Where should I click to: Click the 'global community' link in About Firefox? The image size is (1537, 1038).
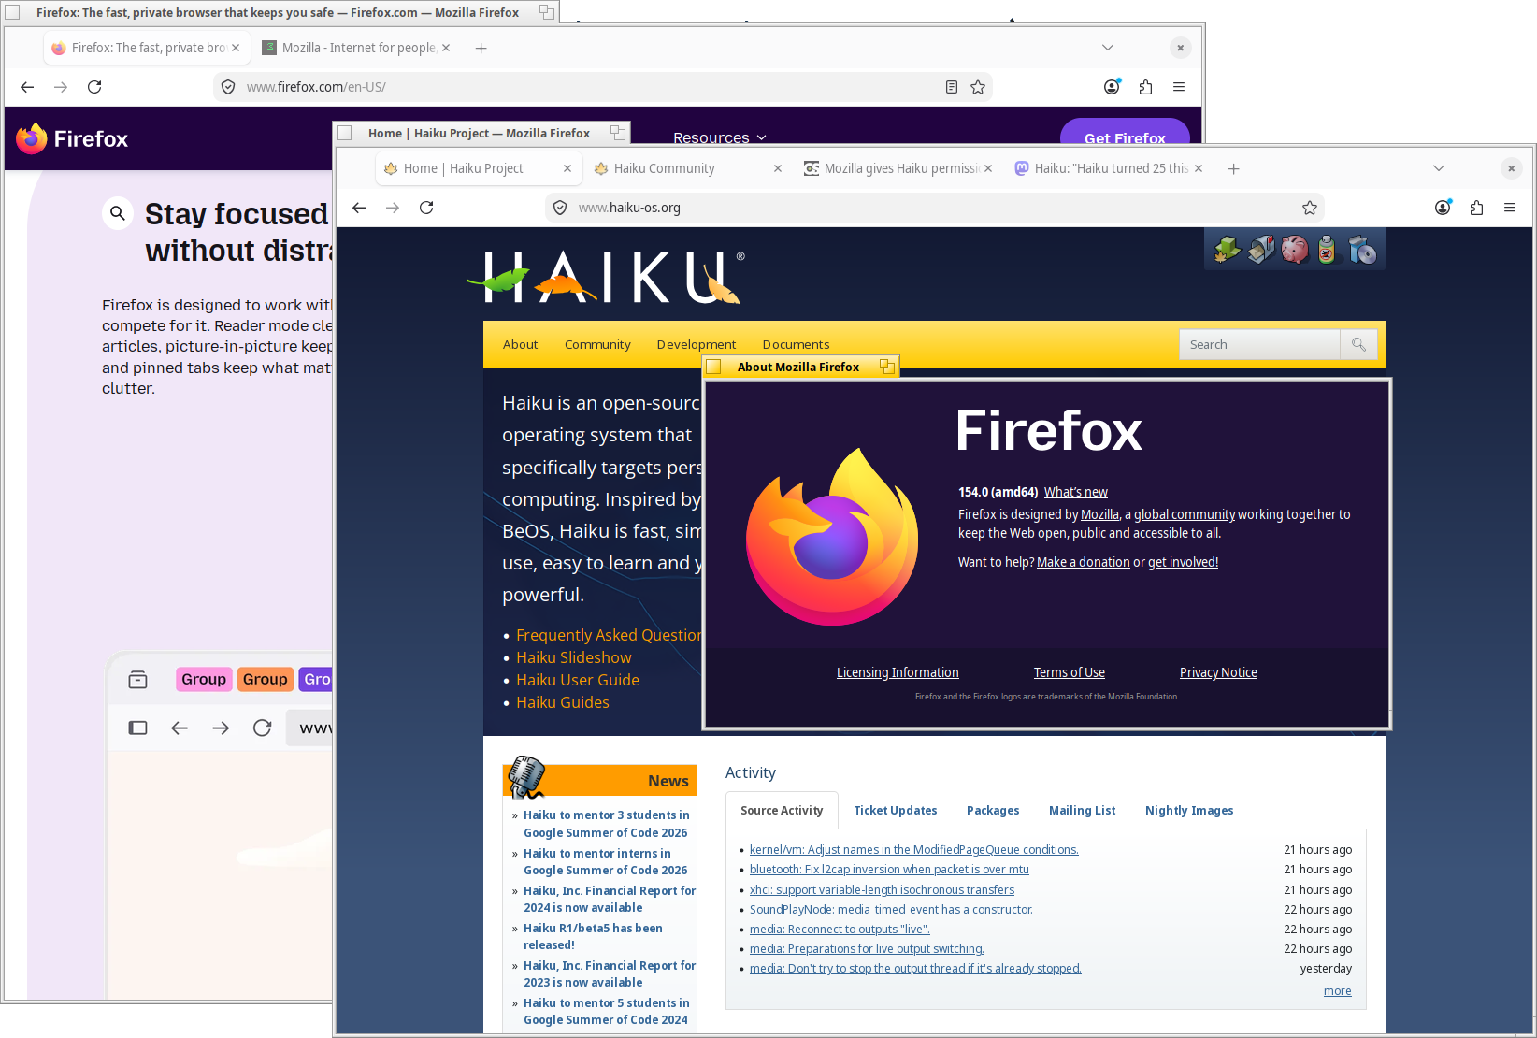click(x=1185, y=514)
